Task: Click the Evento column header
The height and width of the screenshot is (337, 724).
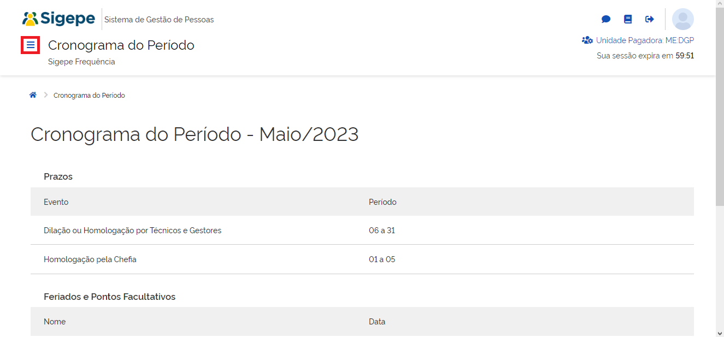Action: (56, 202)
